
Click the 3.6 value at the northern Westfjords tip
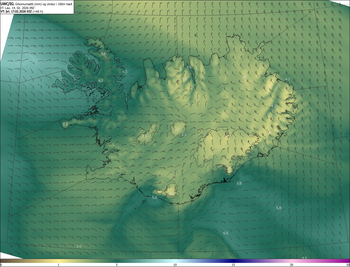pyautogui.click(x=103, y=54)
